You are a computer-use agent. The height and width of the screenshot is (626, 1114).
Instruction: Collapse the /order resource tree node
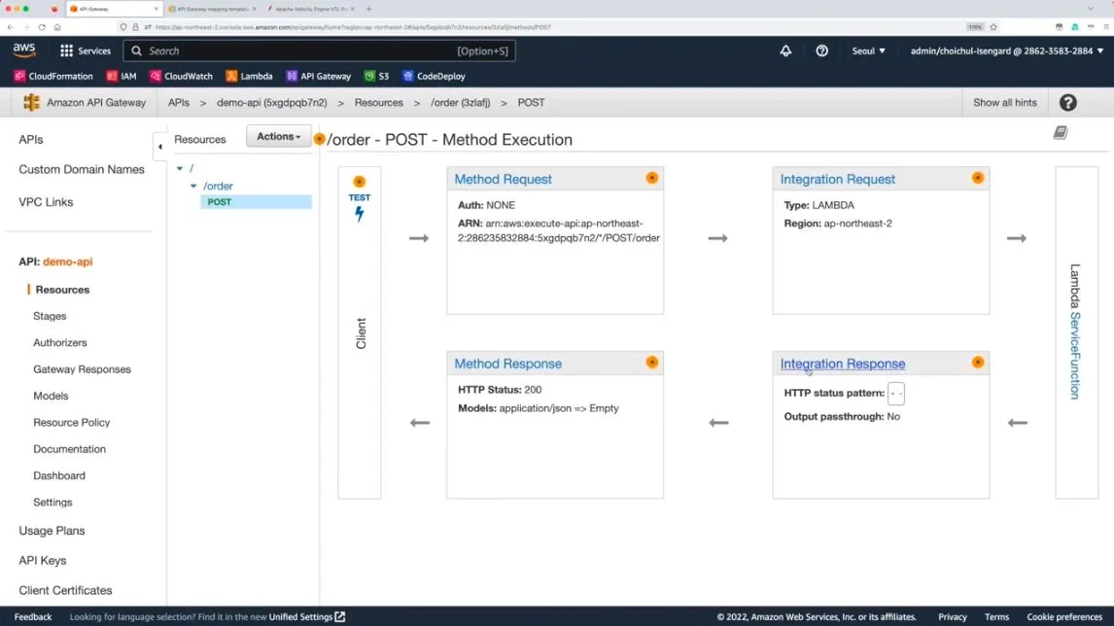pyautogui.click(x=193, y=186)
